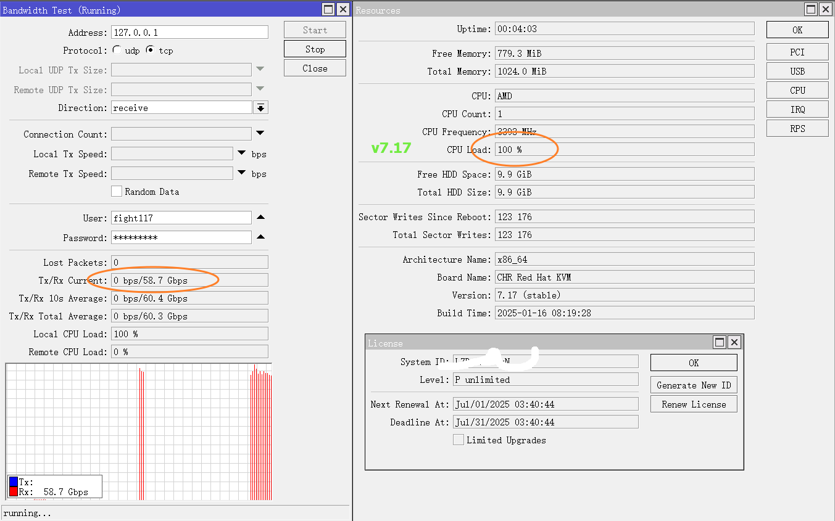
Task: Expand the Connection Count dropdown
Action: 260,133
